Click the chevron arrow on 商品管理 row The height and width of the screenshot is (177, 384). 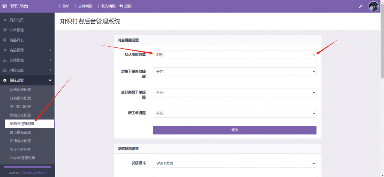[51, 50]
